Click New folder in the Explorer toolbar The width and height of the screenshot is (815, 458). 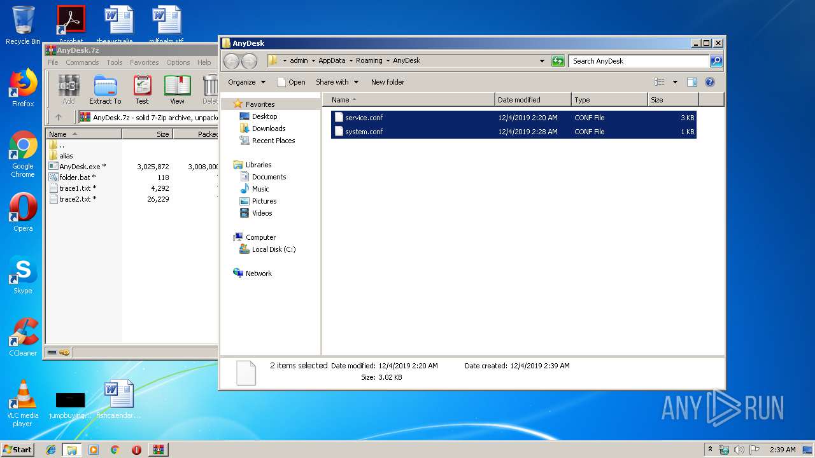point(388,82)
